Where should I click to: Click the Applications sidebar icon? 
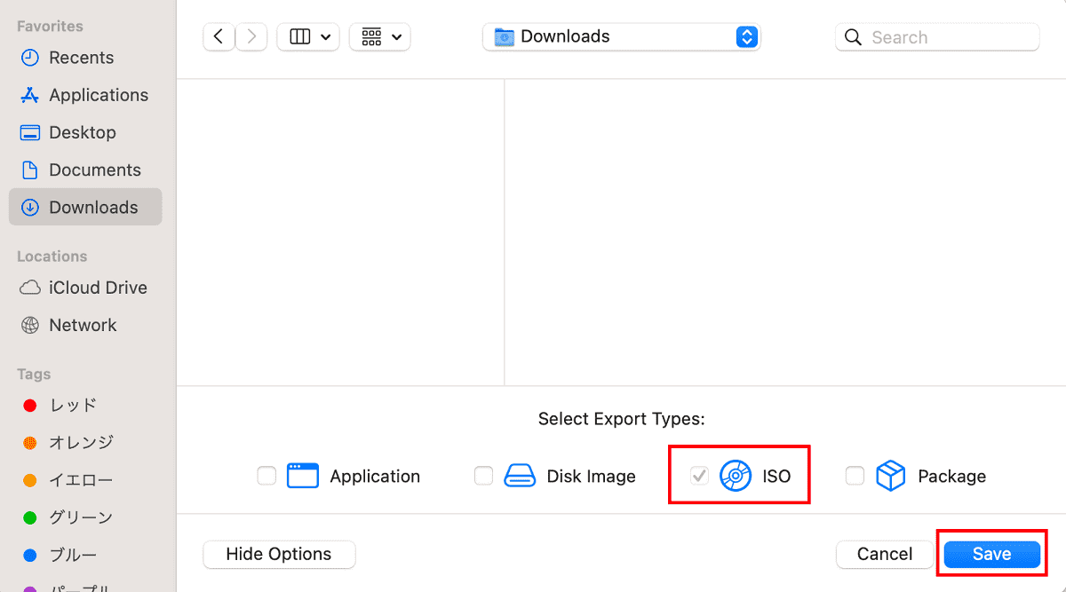pos(30,95)
